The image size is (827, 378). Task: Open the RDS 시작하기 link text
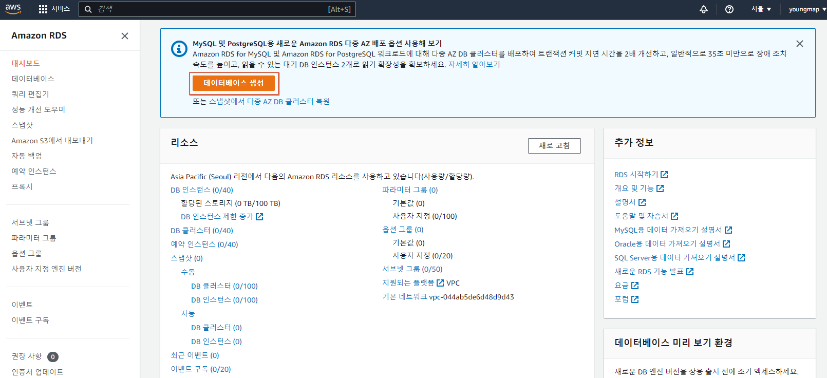(x=636, y=175)
